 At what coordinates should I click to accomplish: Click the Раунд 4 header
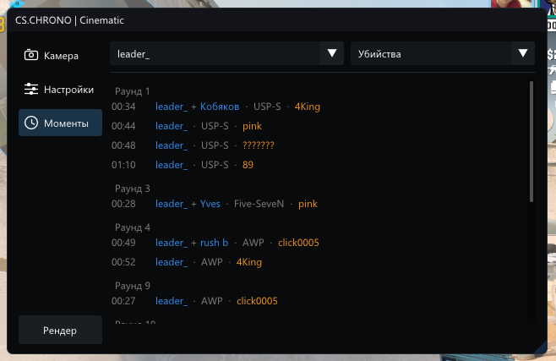coord(133,227)
